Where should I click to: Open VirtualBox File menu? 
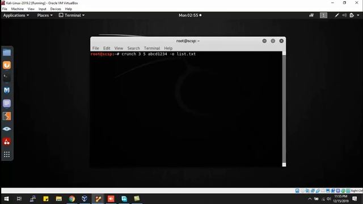pyautogui.click(x=5, y=9)
